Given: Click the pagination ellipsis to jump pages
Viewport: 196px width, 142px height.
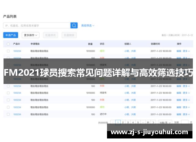Looking at the screenshot, I should point(143,122).
